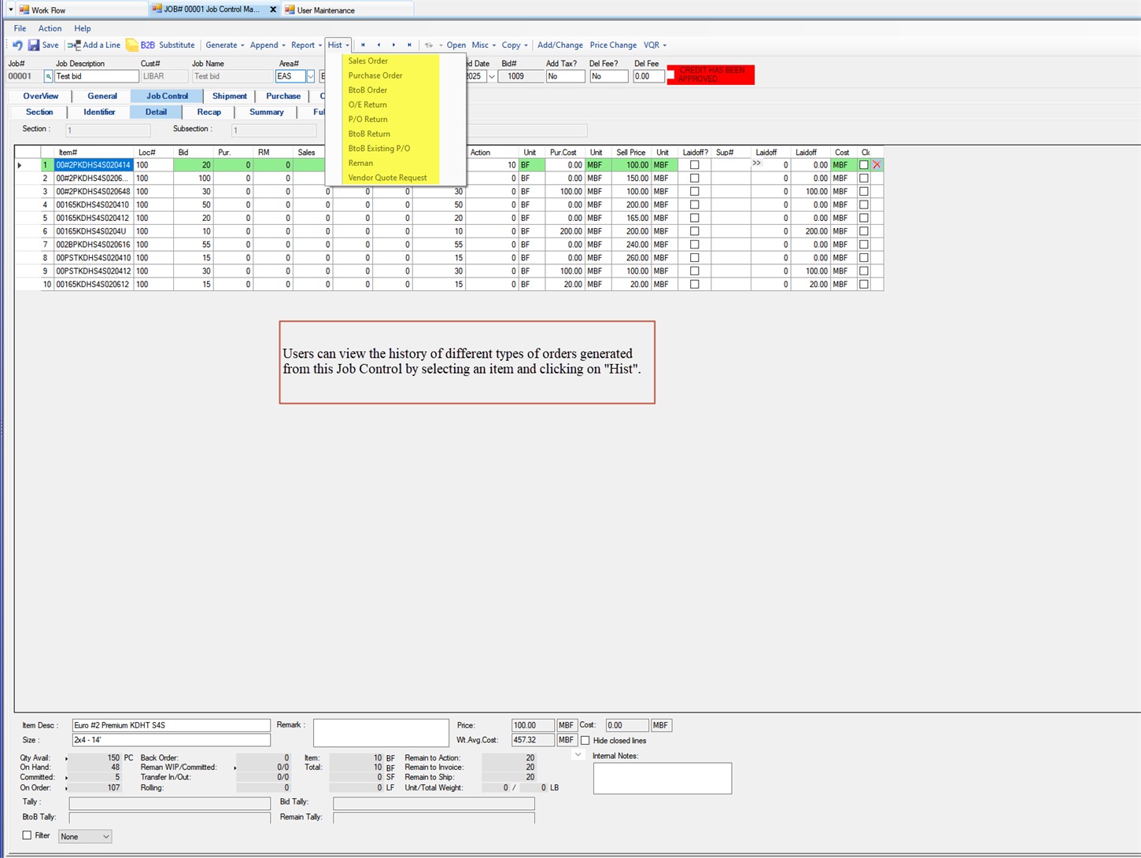Tick the Laidoff checkbox for row 3
Image resolution: width=1141 pixels, height=858 pixels.
(x=694, y=192)
